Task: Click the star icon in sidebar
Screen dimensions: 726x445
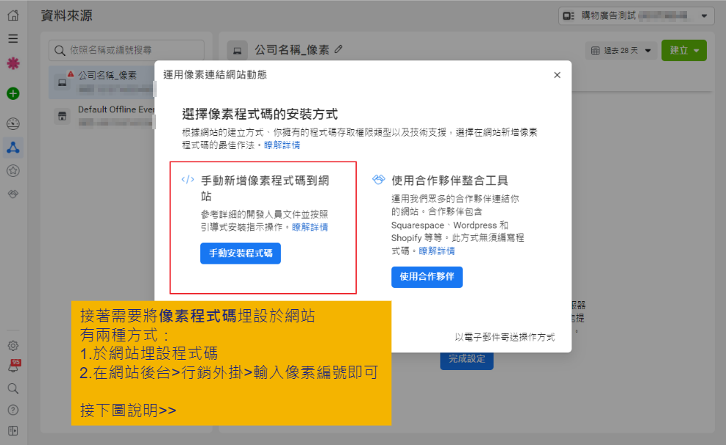Action: pos(13,170)
